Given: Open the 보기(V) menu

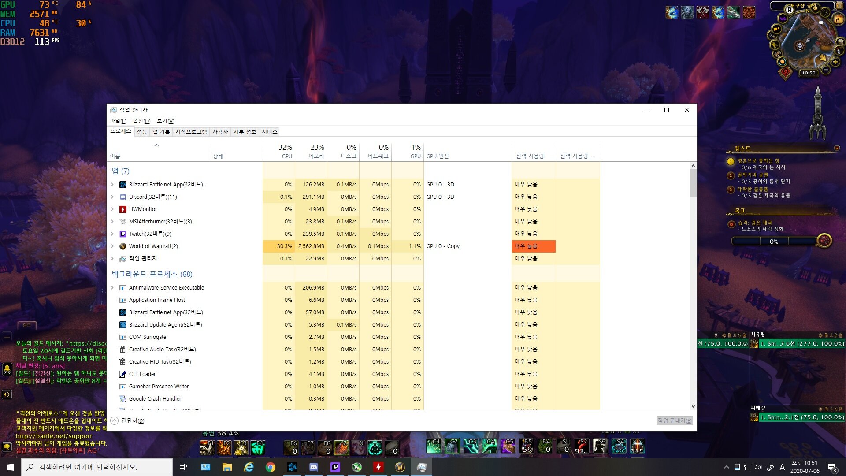Looking at the screenshot, I should [x=165, y=121].
